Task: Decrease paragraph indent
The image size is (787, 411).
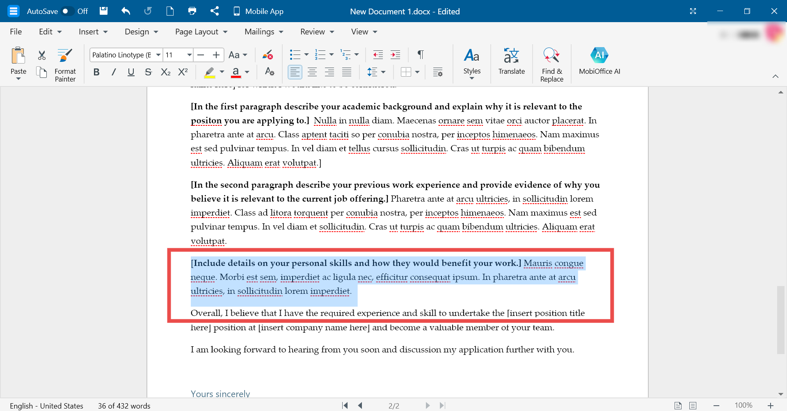Action: click(378, 54)
